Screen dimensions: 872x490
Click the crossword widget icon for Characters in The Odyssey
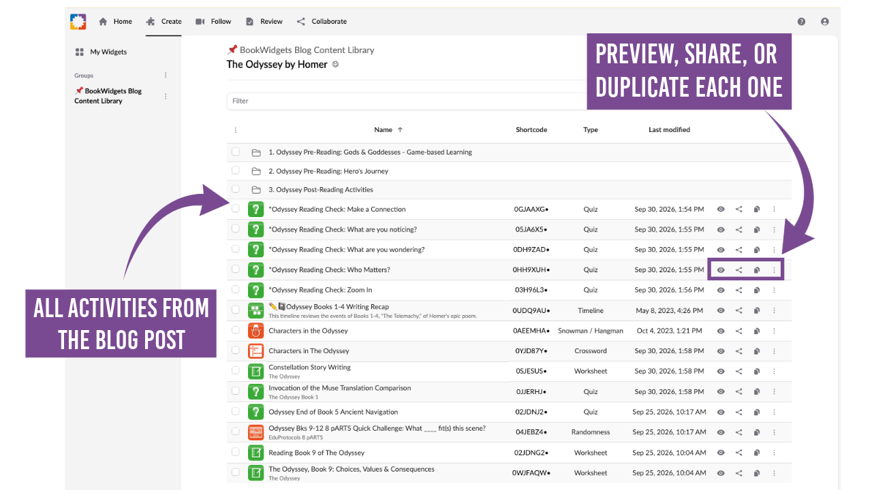[255, 351]
